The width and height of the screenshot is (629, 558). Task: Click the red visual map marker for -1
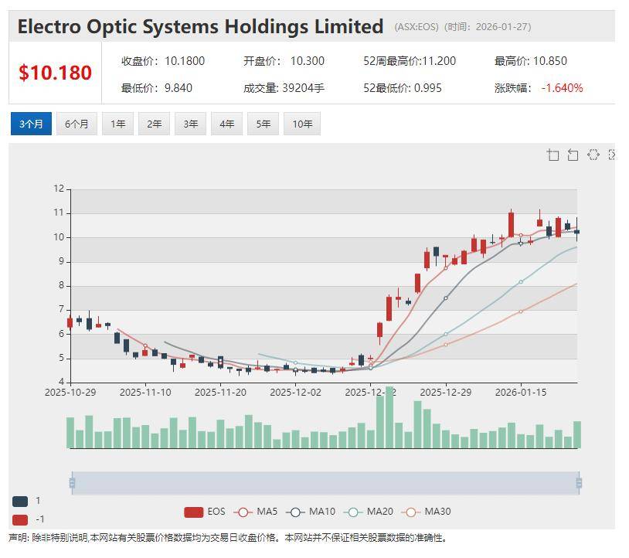(x=20, y=519)
